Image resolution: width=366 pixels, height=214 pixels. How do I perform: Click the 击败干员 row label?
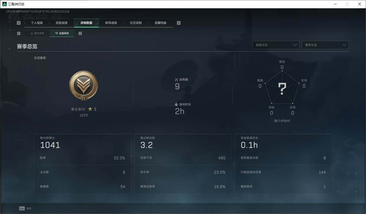pyautogui.click(x=146, y=158)
